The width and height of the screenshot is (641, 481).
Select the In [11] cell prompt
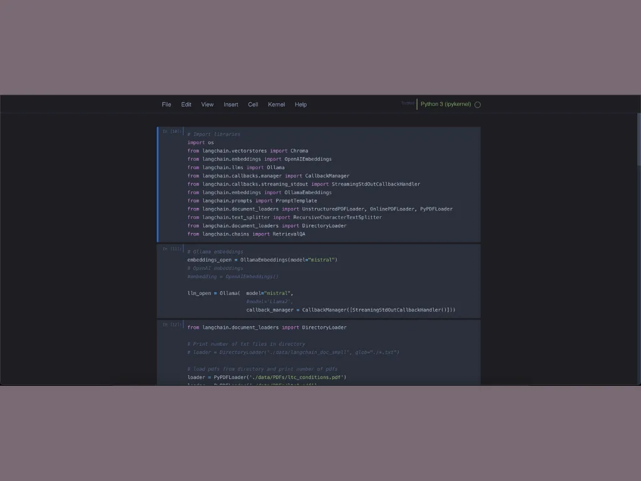[172, 249]
